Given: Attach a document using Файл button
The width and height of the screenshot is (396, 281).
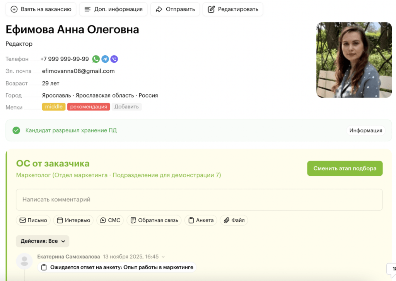Looking at the screenshot, I should point(234,220).
